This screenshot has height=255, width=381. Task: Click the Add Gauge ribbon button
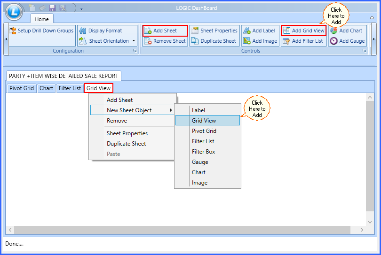coord(348,41)
